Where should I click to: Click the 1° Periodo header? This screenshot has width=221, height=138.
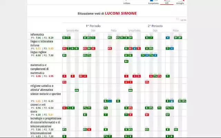(93, 26)
